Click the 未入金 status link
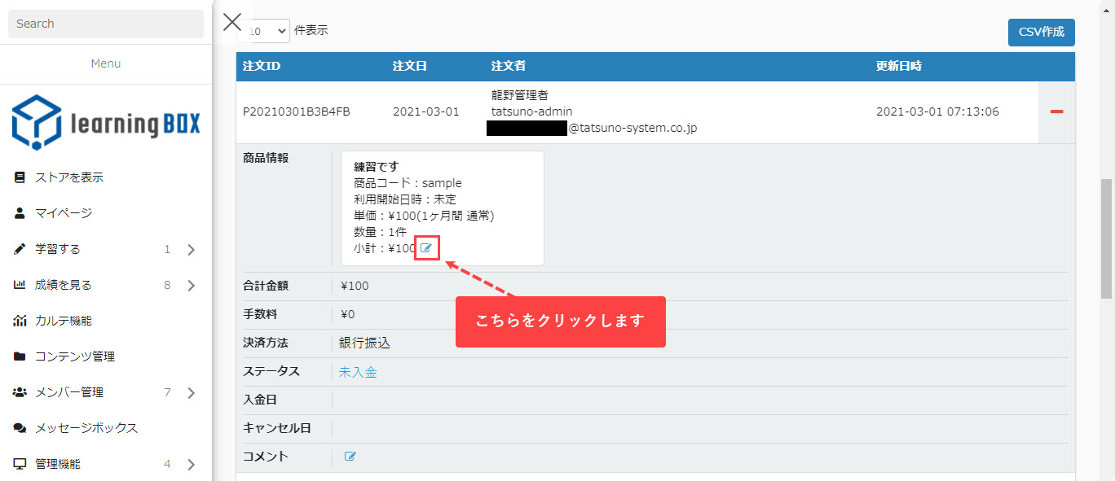The width and height of the screenshot is (1115, 481). (358, 372)
